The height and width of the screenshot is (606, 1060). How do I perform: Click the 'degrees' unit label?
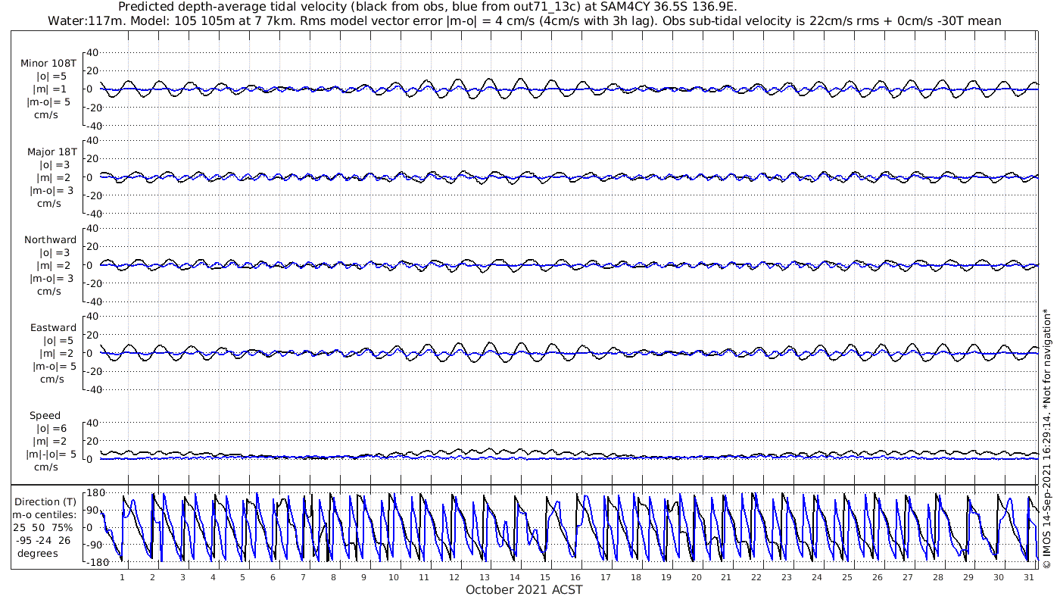37,553
